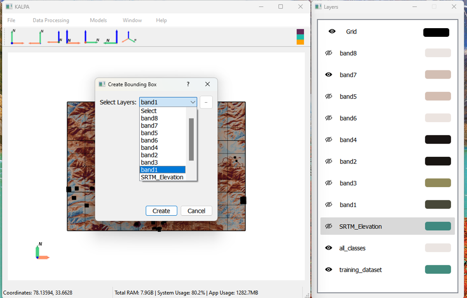Show the band6 layer via its eye icon

[x=329, y=118]
